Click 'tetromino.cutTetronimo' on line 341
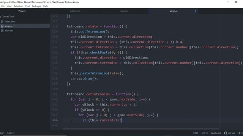 tap(88, 94)
